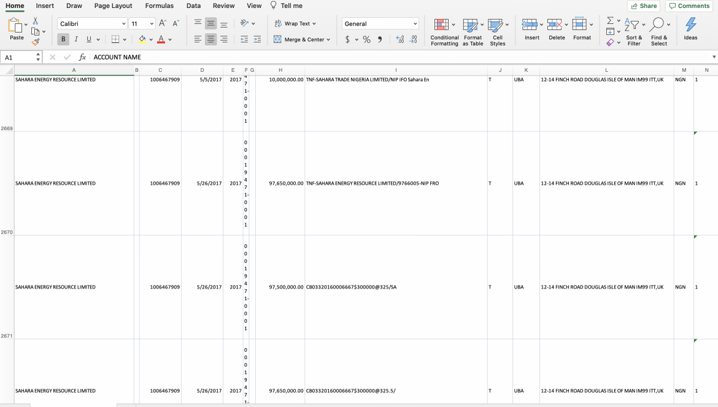The image size is (718, 407).
Task: Switch to the Draw tab
Action: pyautogui.click(x=74, y=6)
